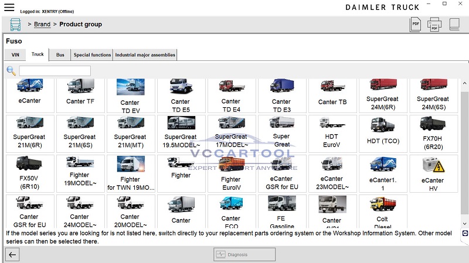Open eCanter HV high-voltage battery tile

pyautogui.click(x=433, y=173)
